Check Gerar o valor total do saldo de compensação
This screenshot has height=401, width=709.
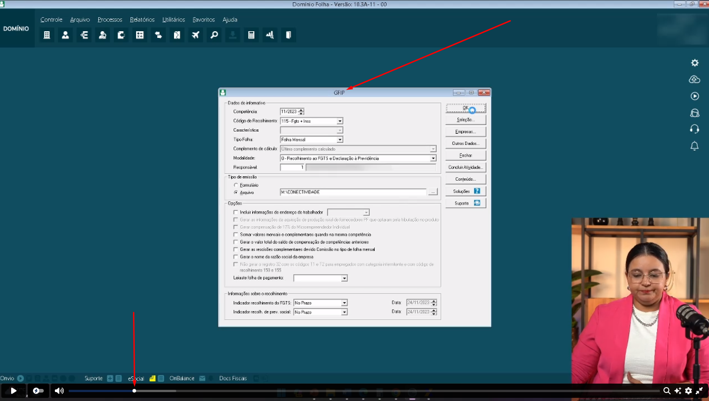click(x=236, y=242)
